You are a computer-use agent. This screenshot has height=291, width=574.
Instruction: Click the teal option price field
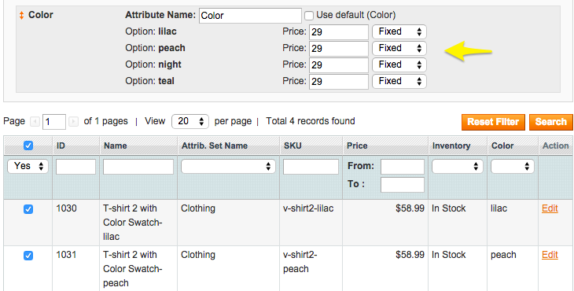click(x=339, y=82)
